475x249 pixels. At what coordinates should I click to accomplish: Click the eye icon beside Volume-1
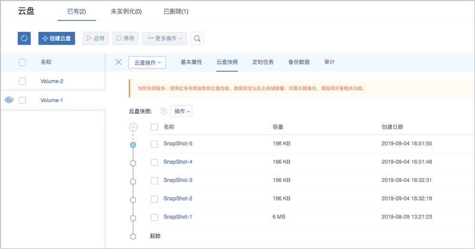click(x=9, y=100)
